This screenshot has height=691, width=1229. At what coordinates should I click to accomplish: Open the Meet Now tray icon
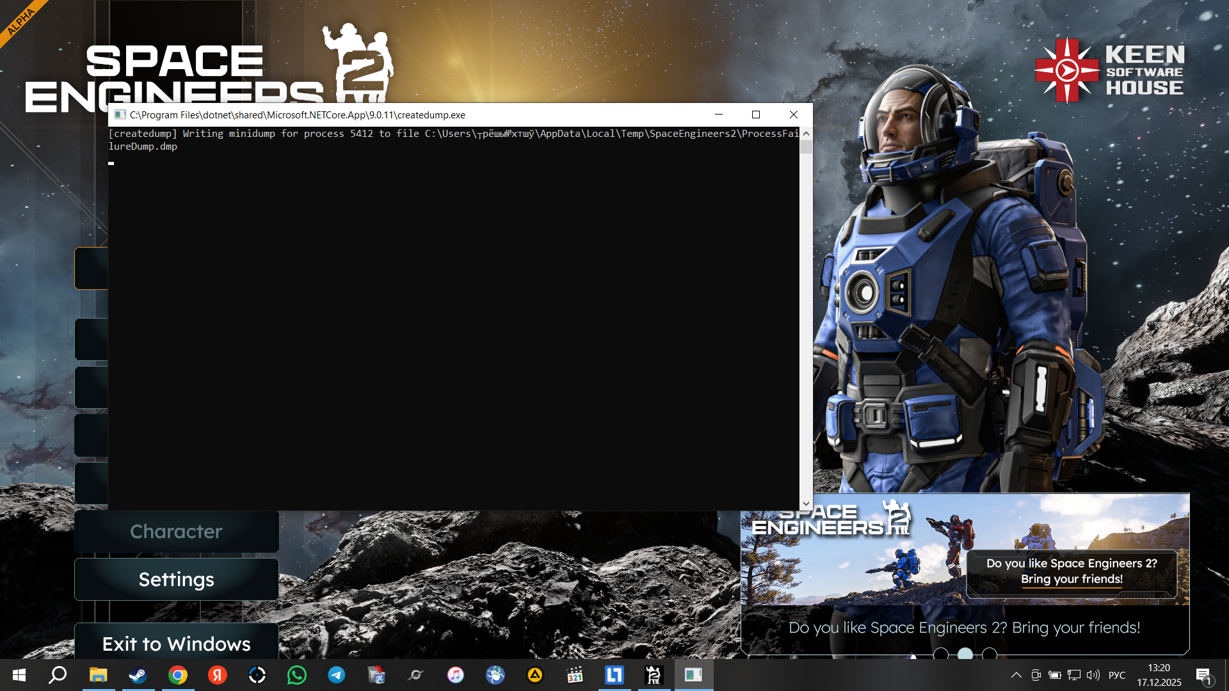click(1036, 675)
